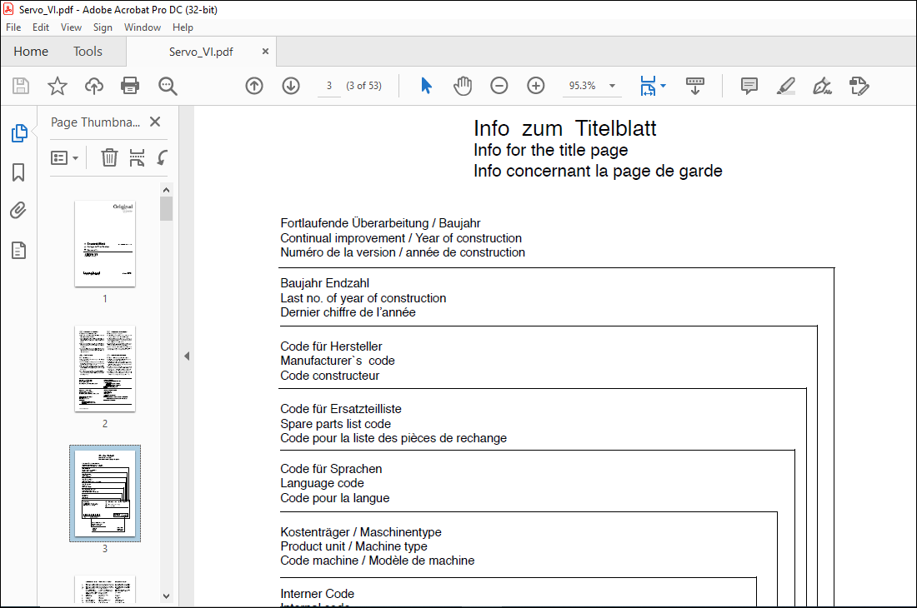
Task: Click 'Info for the title page' text
Action: pyautogui.click(x=550, y=150)
